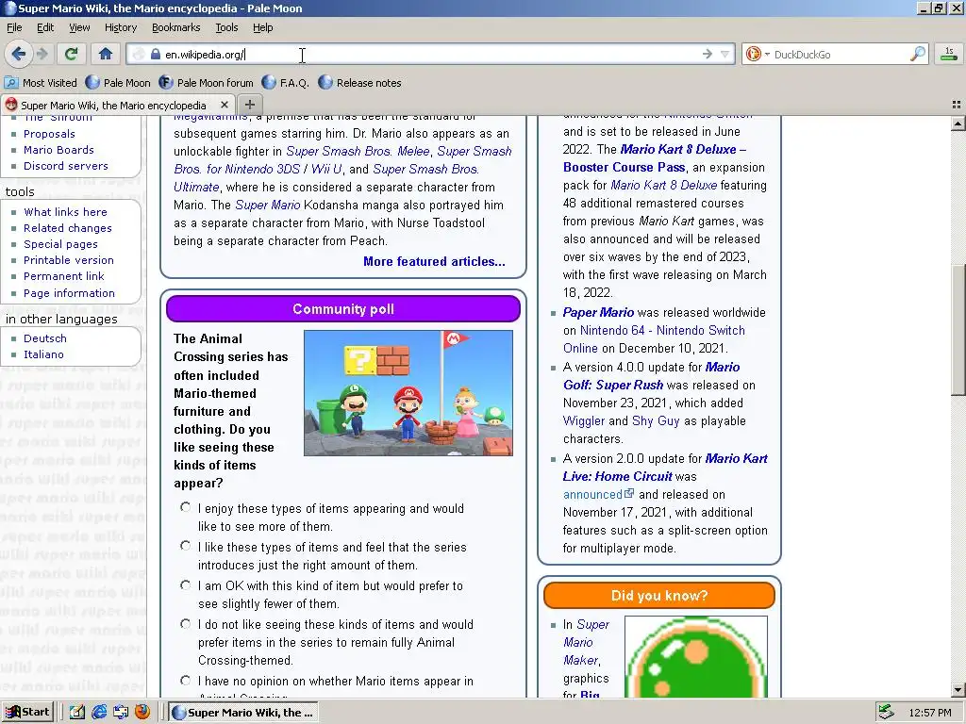966x724 pixels.
Task: Open the F.A.Q. bookmark
Action: click(x=285, y=83)
